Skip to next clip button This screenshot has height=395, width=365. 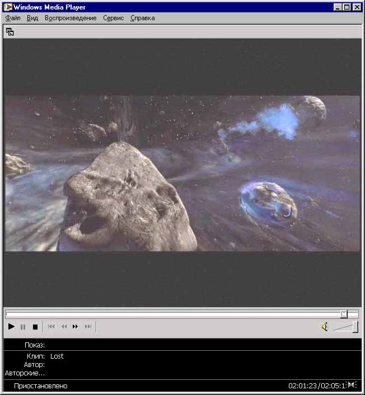coord(88,327)
